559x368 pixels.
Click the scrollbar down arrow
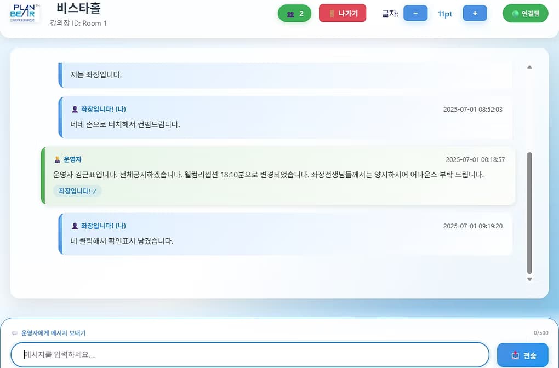(529, 279)
